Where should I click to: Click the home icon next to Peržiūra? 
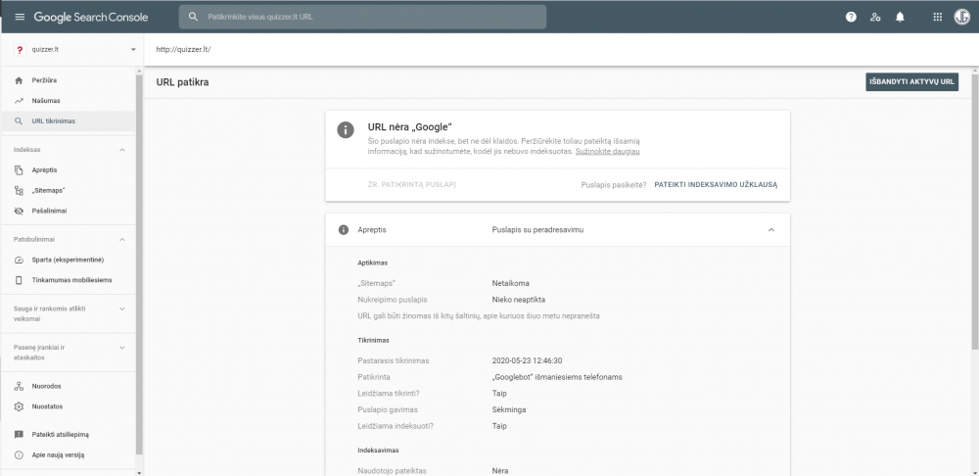(x=19, y=80)
